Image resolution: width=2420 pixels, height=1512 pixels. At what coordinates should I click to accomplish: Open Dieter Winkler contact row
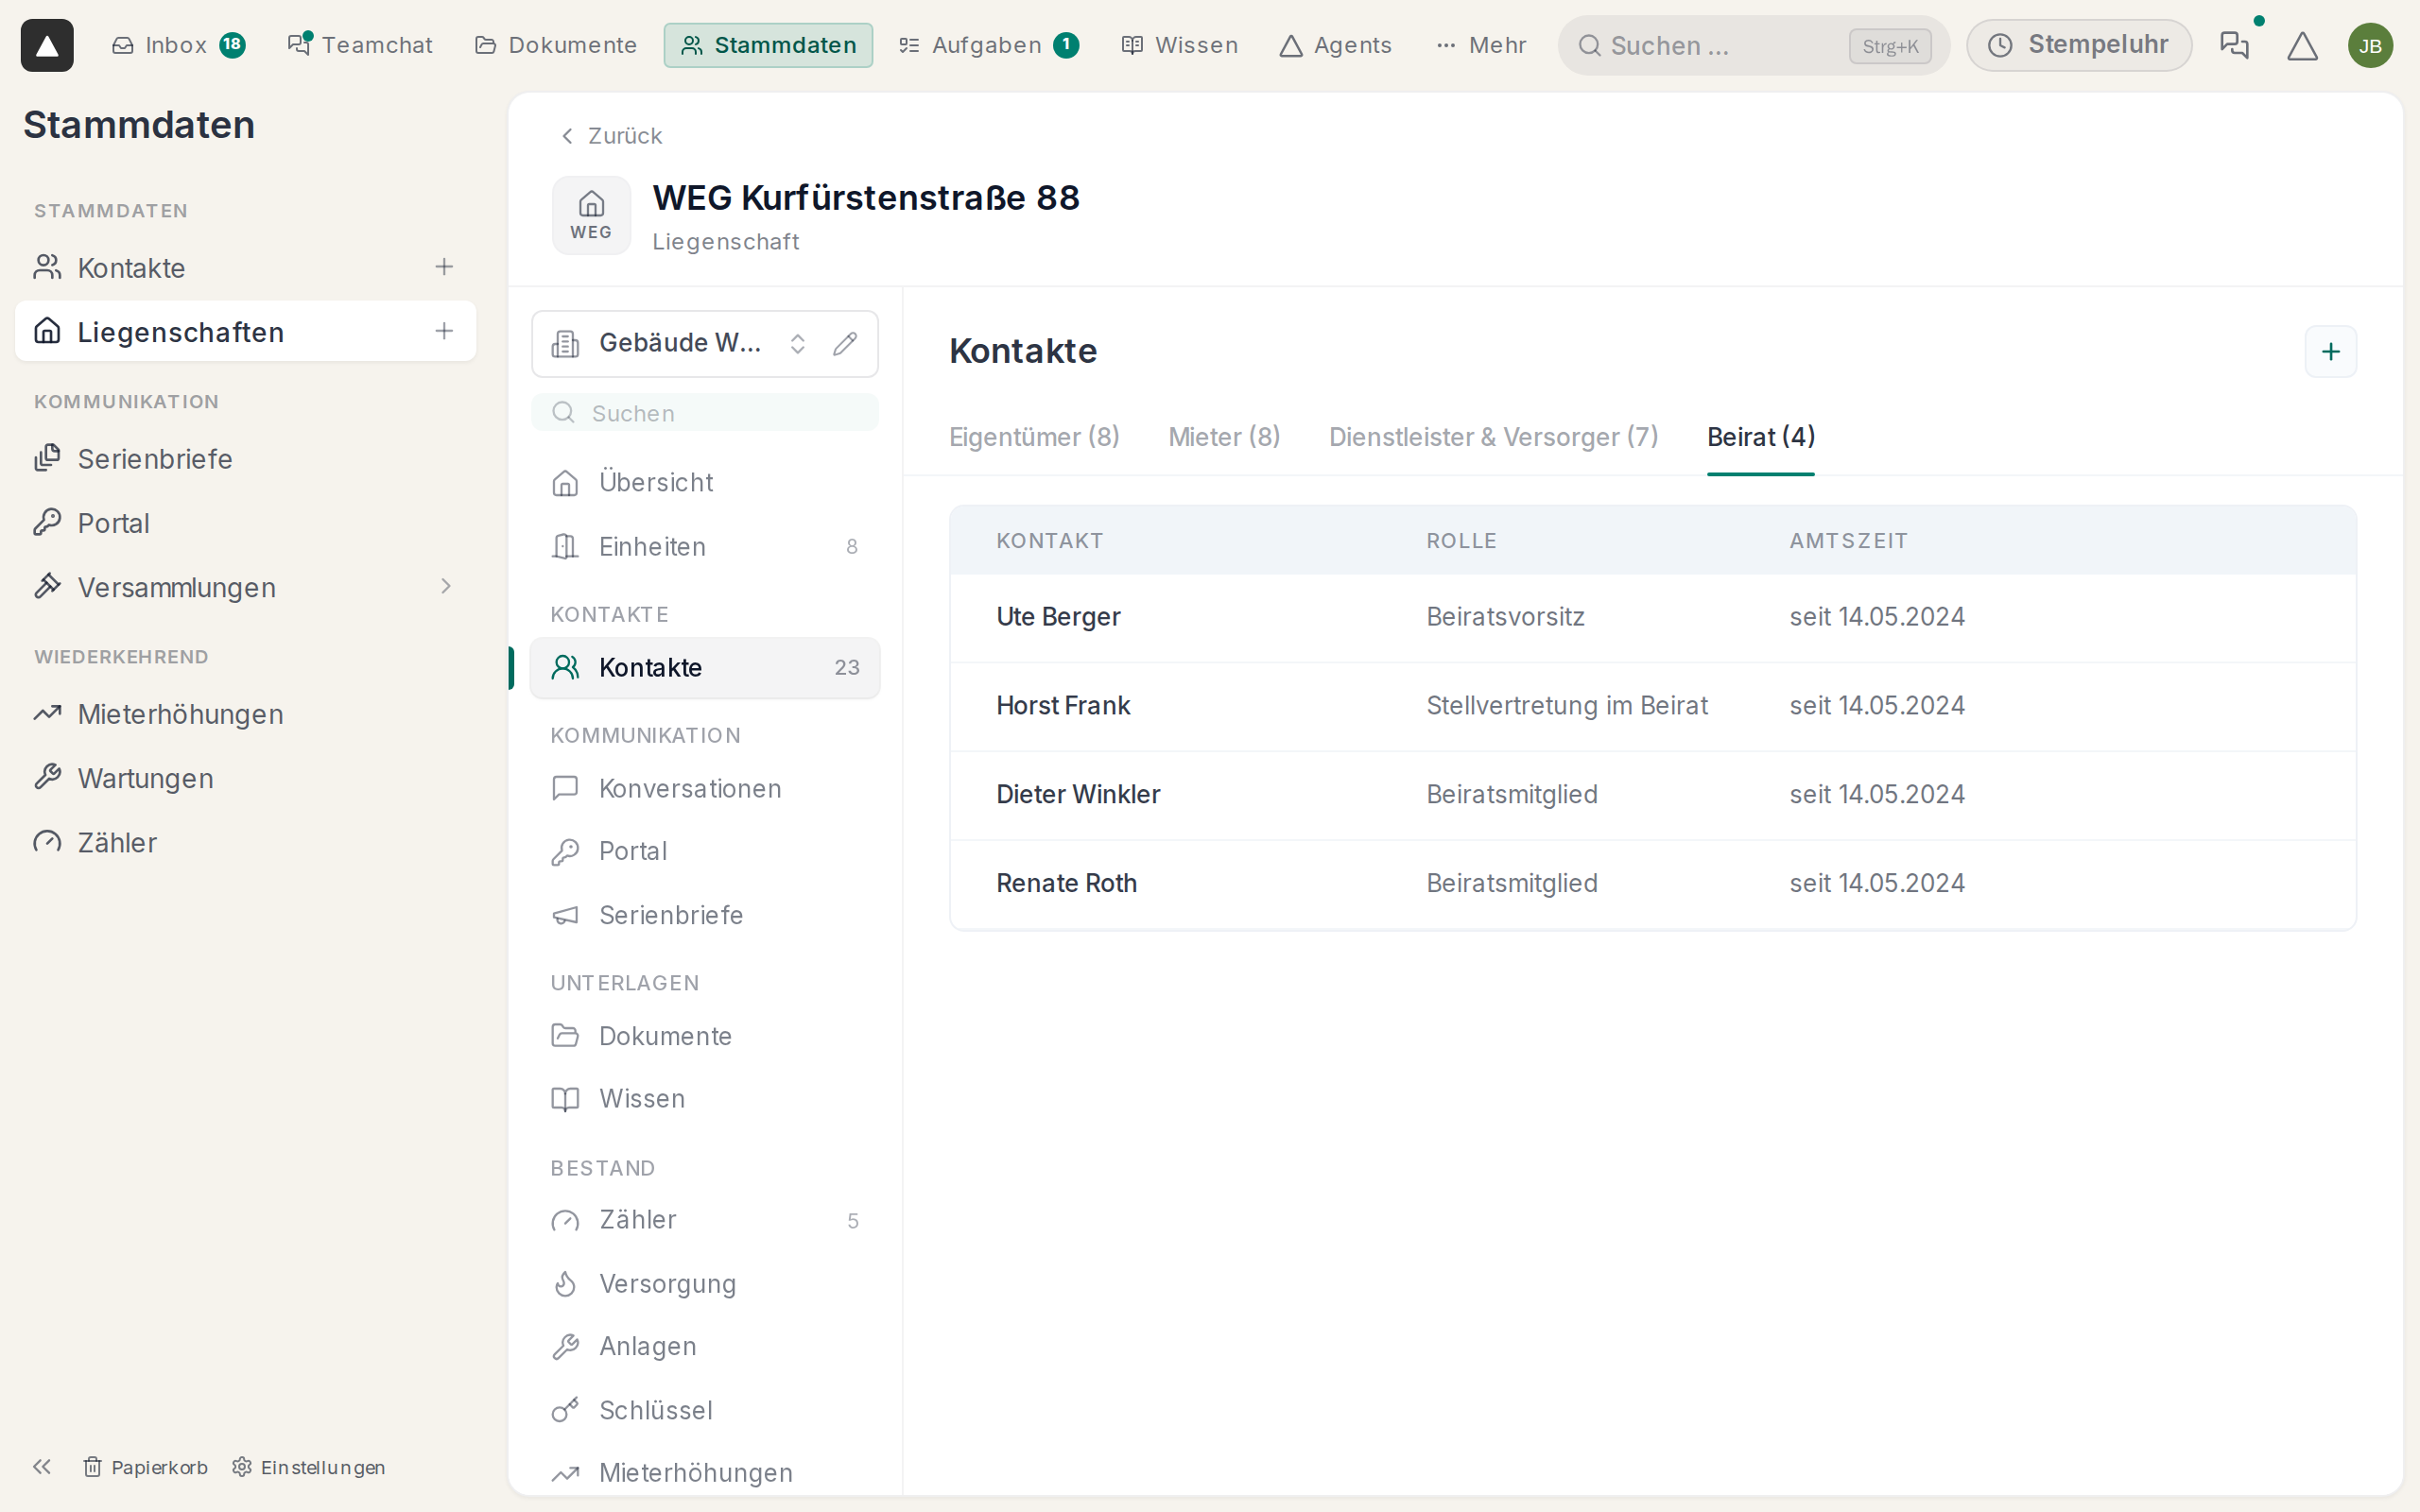1652,795
